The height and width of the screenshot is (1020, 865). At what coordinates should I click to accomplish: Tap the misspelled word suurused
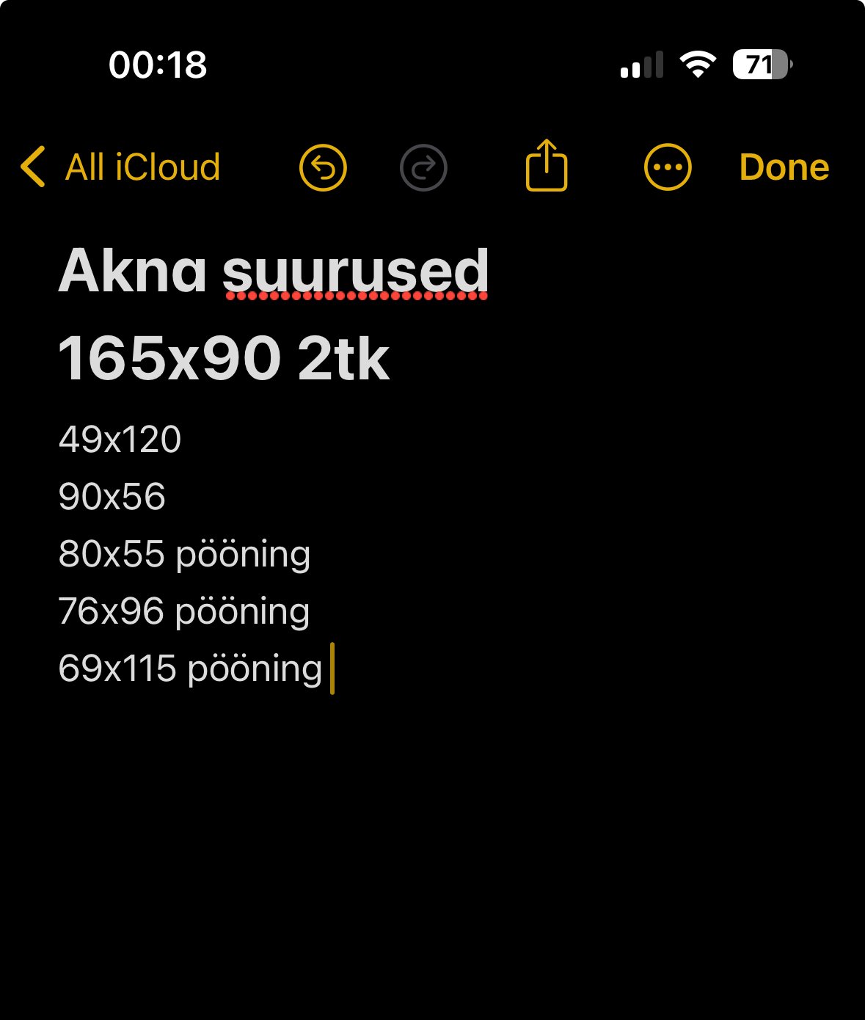(355, 271)
